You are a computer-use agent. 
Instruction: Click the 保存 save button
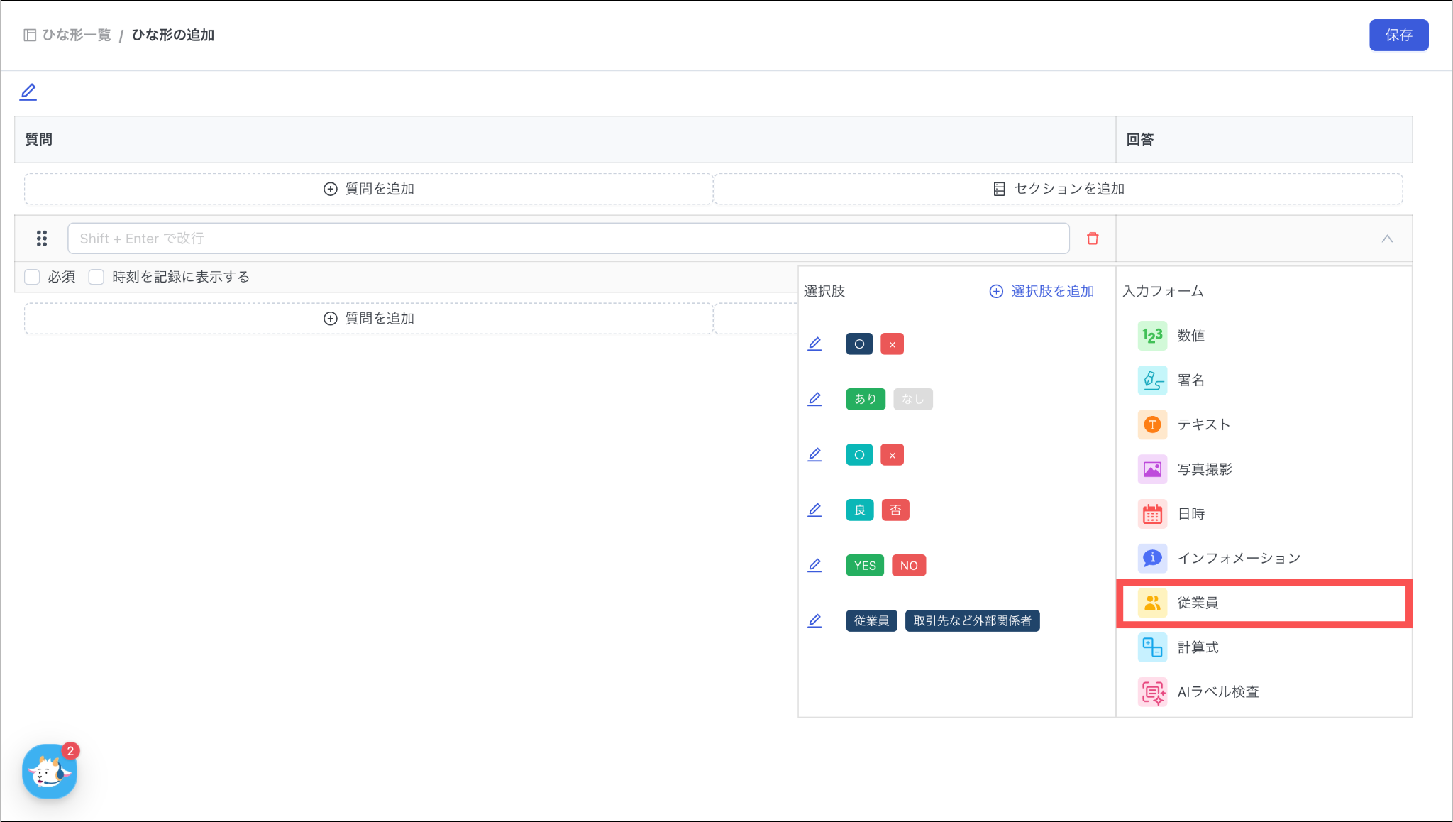point(1398,35)
